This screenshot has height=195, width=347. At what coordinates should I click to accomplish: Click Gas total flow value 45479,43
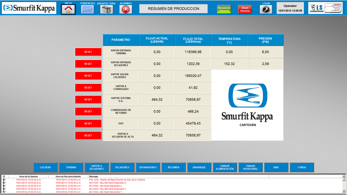[193, 123]
